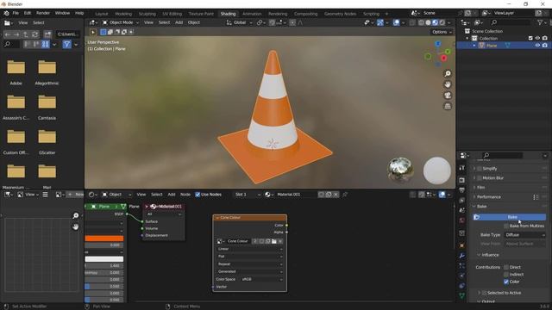Enable Indirect contribution checkbox

click(x=506, y=275)
